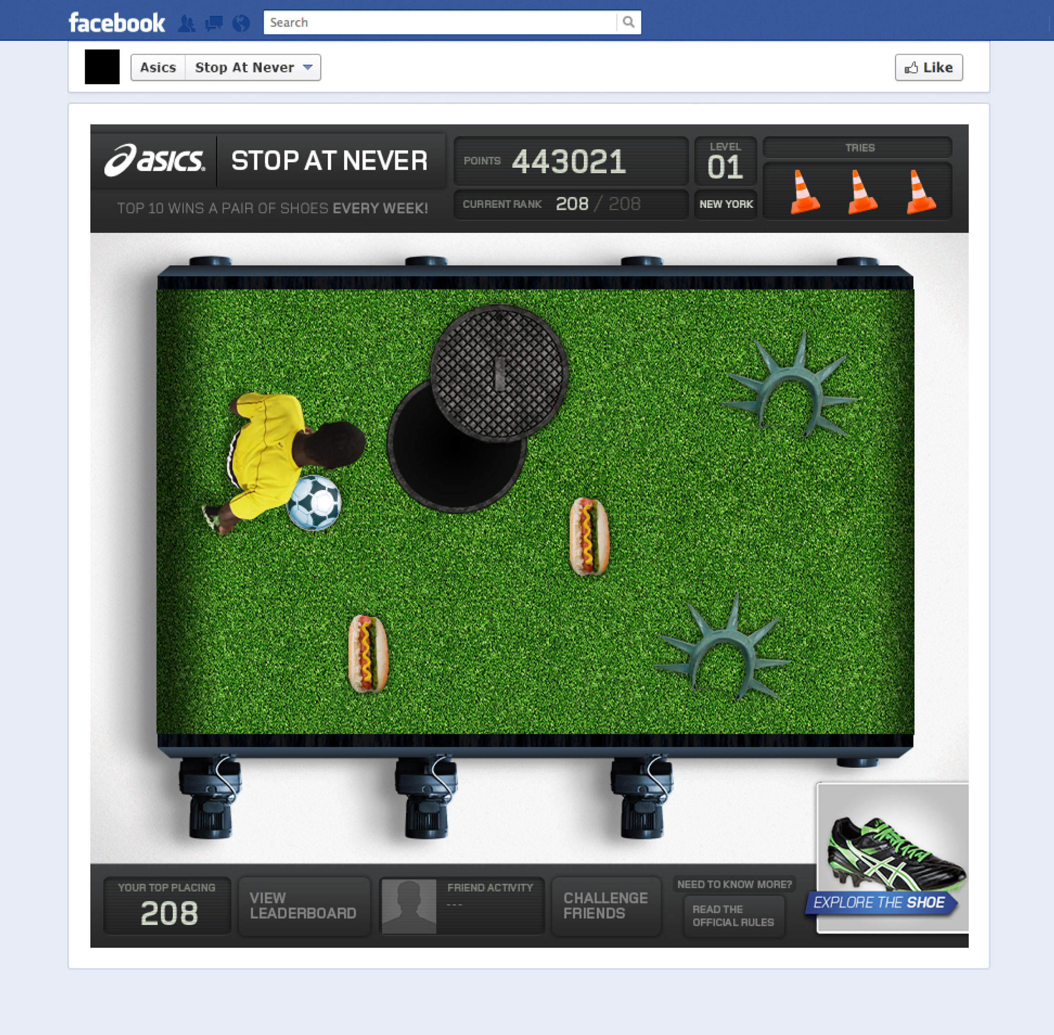Click the first orange traffic cone
This screenshot has width=1054, height=1035.
804,192
